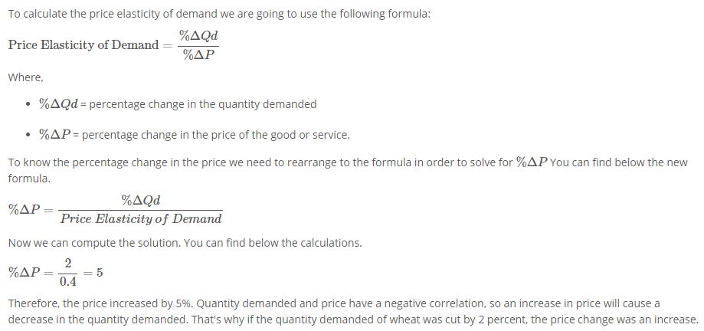Viewport: 704px width, 331px height.
Task: Click the last line about wheat quantity demanded
Action: click(353, 320)
